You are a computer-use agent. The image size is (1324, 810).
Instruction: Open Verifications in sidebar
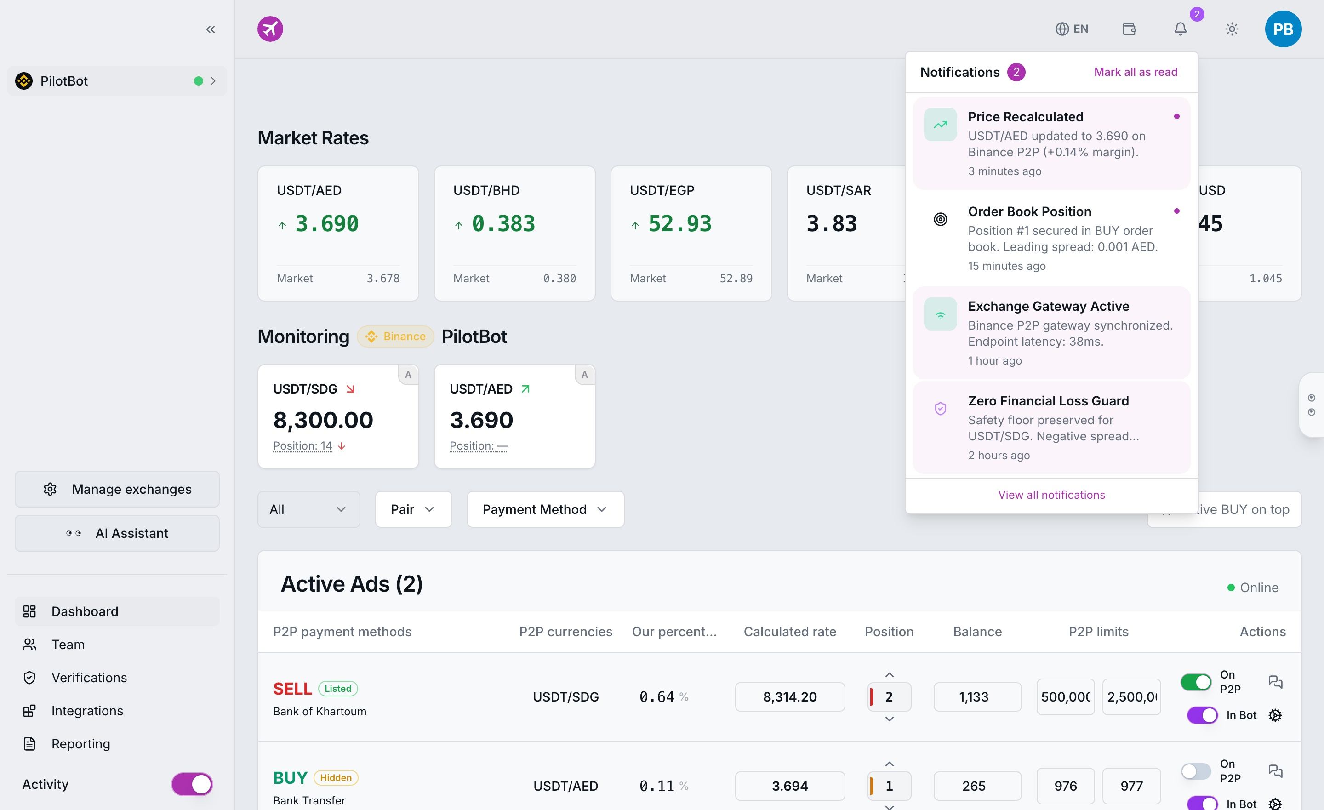pos(117,677)
